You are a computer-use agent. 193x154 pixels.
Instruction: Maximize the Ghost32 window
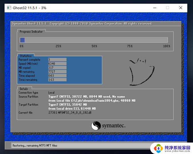[167, 8]
